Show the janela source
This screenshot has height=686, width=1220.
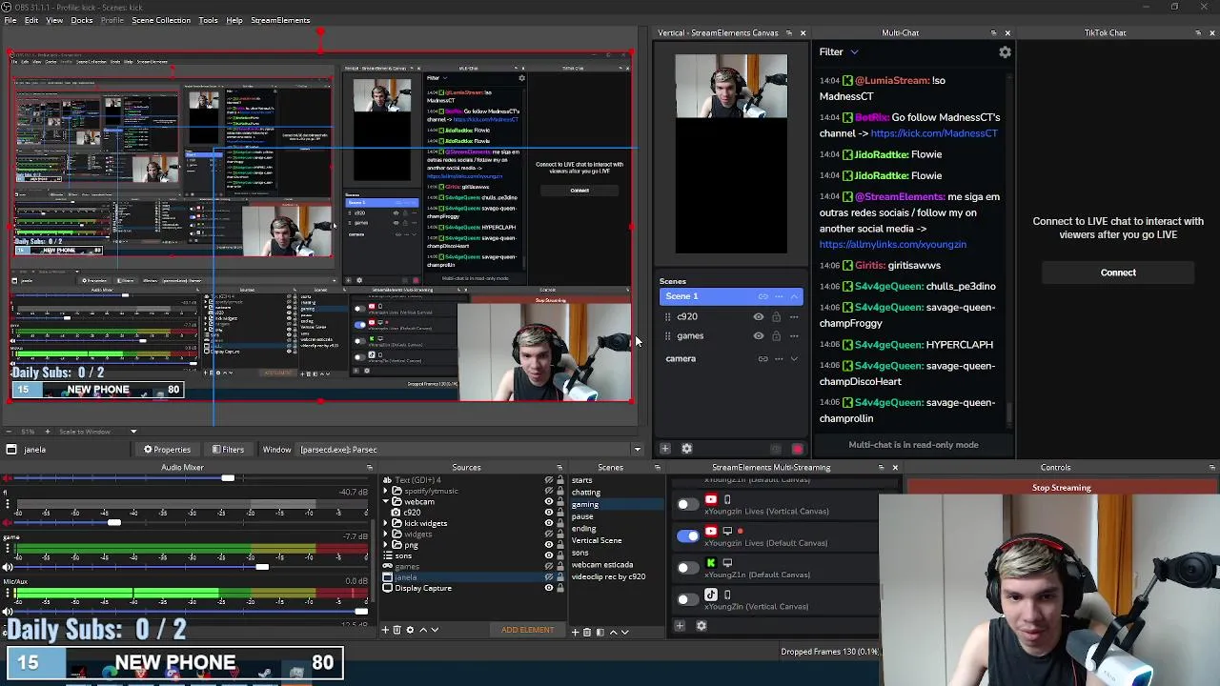(x=548, y=577)
